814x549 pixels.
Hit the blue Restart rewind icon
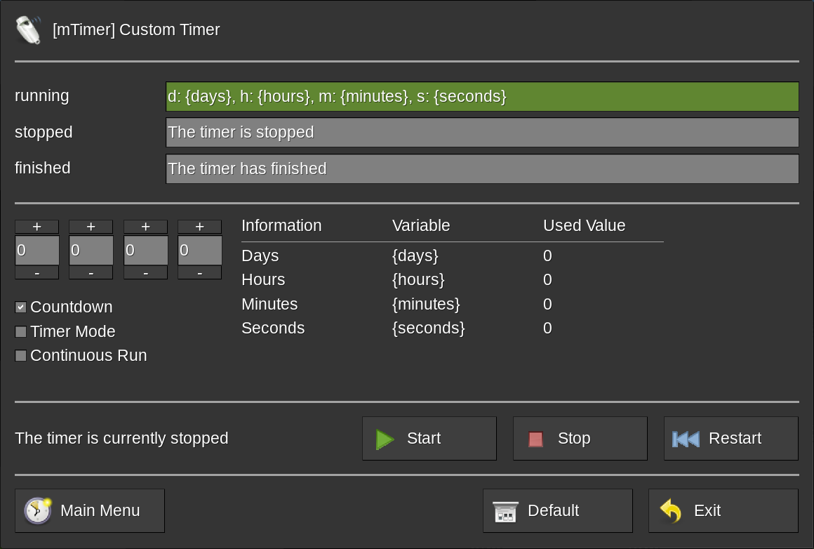tap(686, 439)
